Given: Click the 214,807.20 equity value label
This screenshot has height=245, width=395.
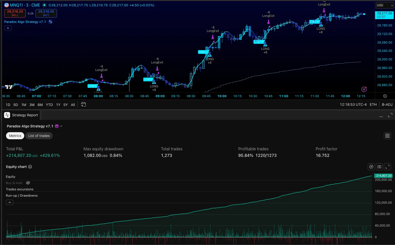Looking at the screenshot, I should (383, 176).
